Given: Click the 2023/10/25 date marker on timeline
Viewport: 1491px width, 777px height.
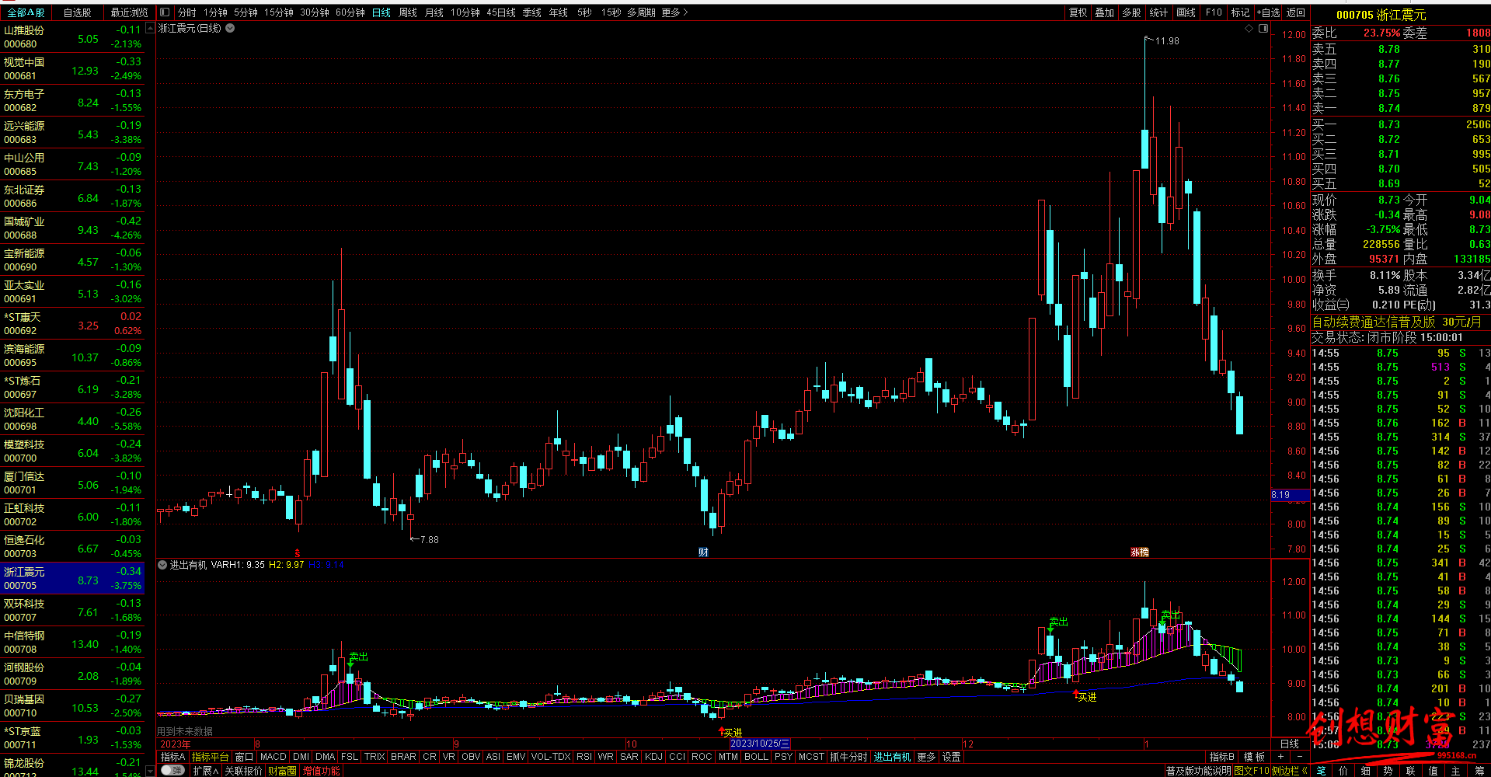Looking at the screenshot, I should pyautogui.click(x=760, y=744).
